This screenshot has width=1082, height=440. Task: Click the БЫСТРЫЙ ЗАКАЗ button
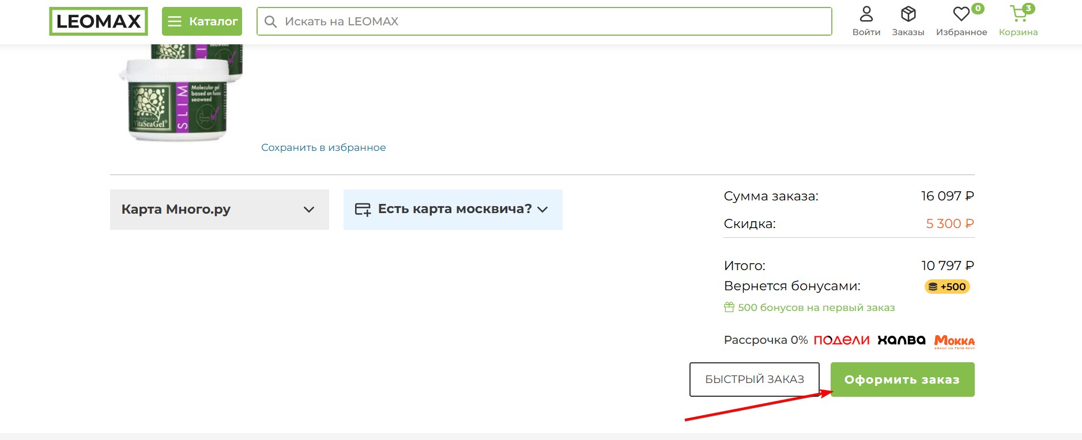[755, 380]
